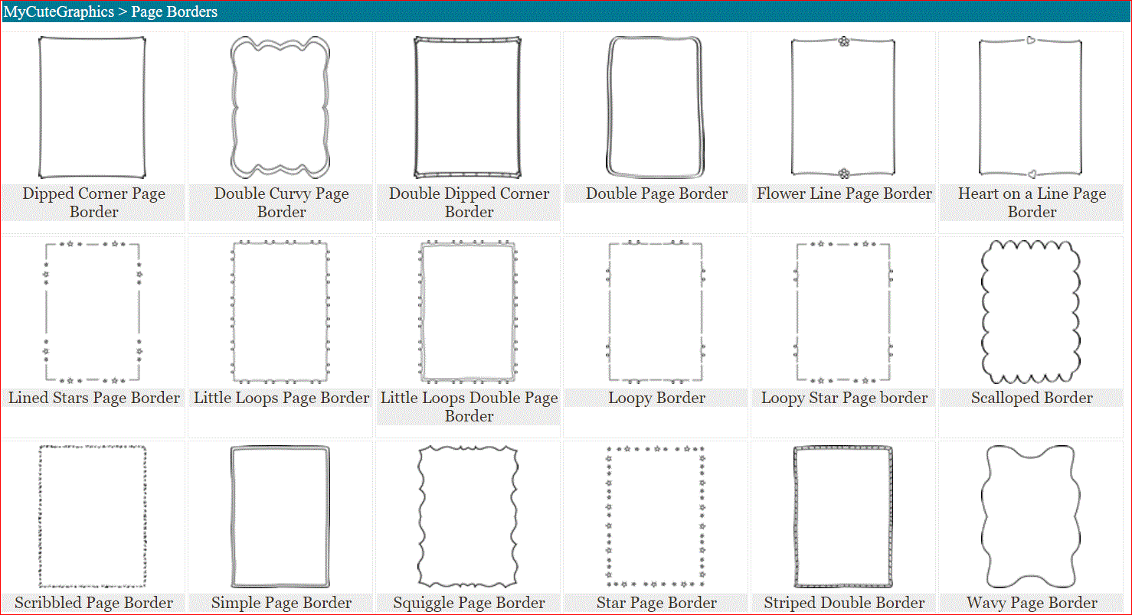
Task: Choose the Squiggle Page Border thumbnail
Action: pos(468,516)
